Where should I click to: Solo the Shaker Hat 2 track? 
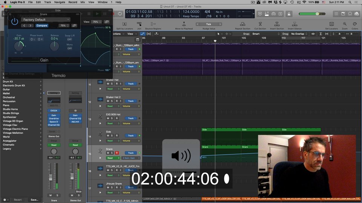click(x=112, y=101)
